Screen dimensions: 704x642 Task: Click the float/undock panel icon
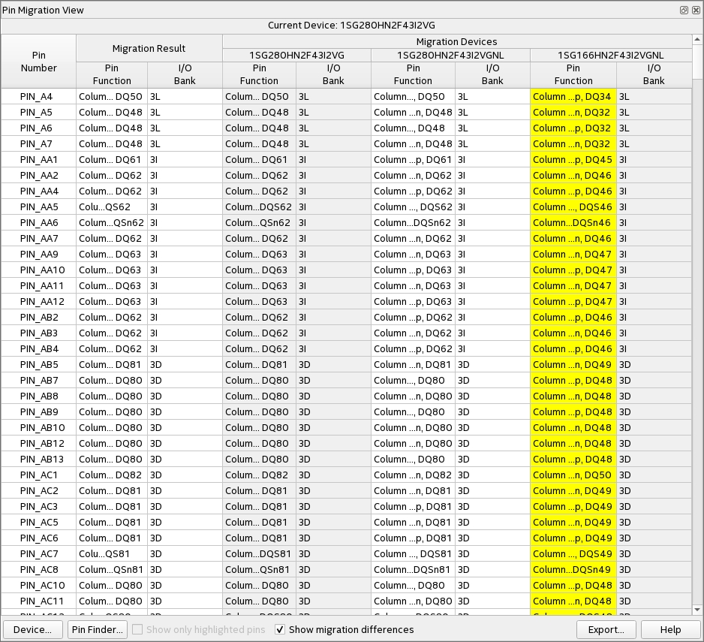tap(684, 10)
